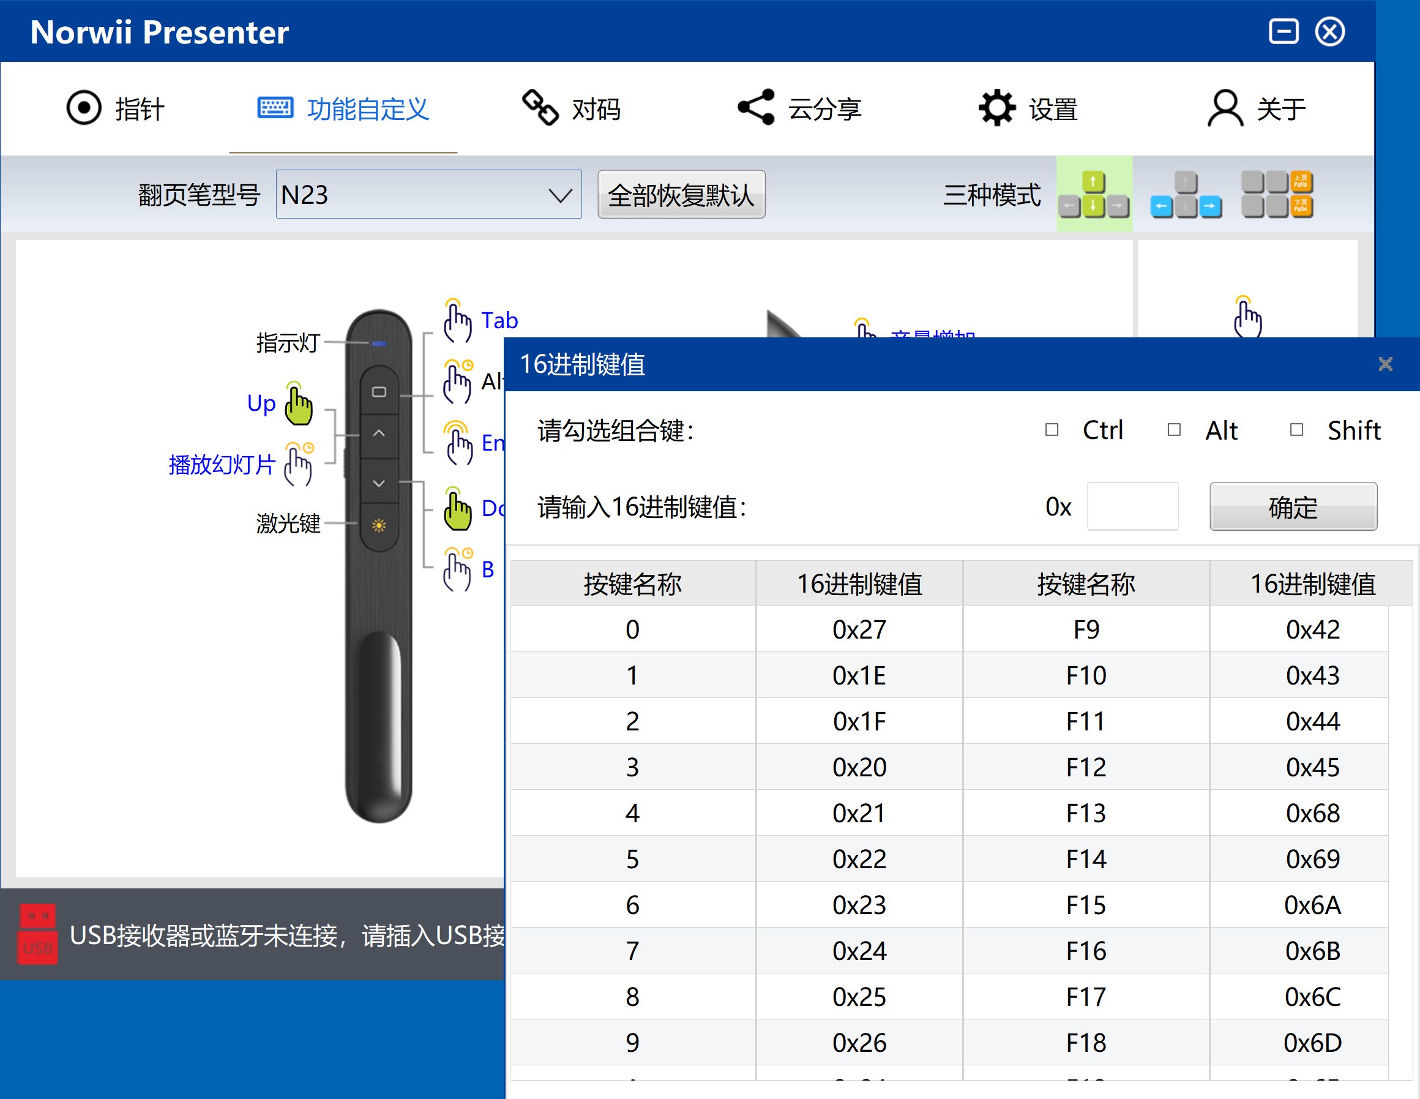This screenshot has height=1099, width=1420.
Task: Click long-press hand icon beside 播放幻灯片
Action: (x=299, y=463)
